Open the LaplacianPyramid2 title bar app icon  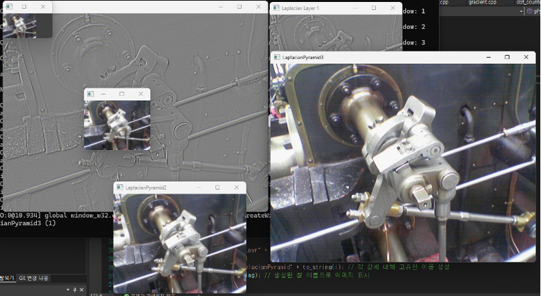click(x=119, y=188)
